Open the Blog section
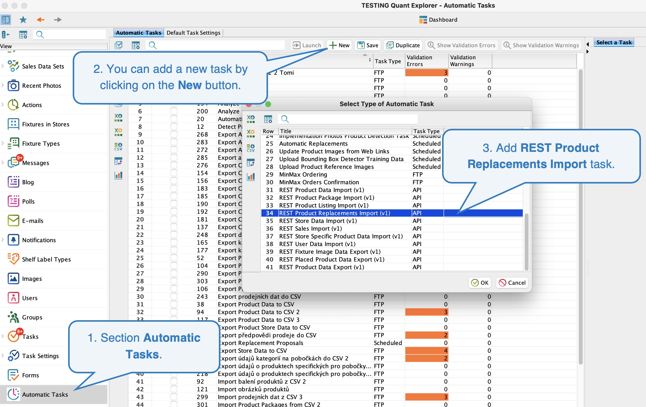 point(28,182)
